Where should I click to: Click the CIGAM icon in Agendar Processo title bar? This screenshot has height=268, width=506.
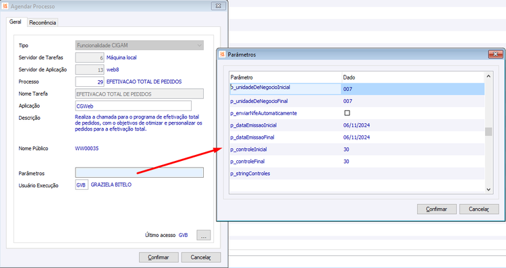[5, 6]
